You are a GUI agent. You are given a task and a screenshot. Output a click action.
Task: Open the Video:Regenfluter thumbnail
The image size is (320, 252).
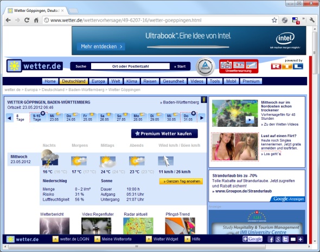(97, 225)
